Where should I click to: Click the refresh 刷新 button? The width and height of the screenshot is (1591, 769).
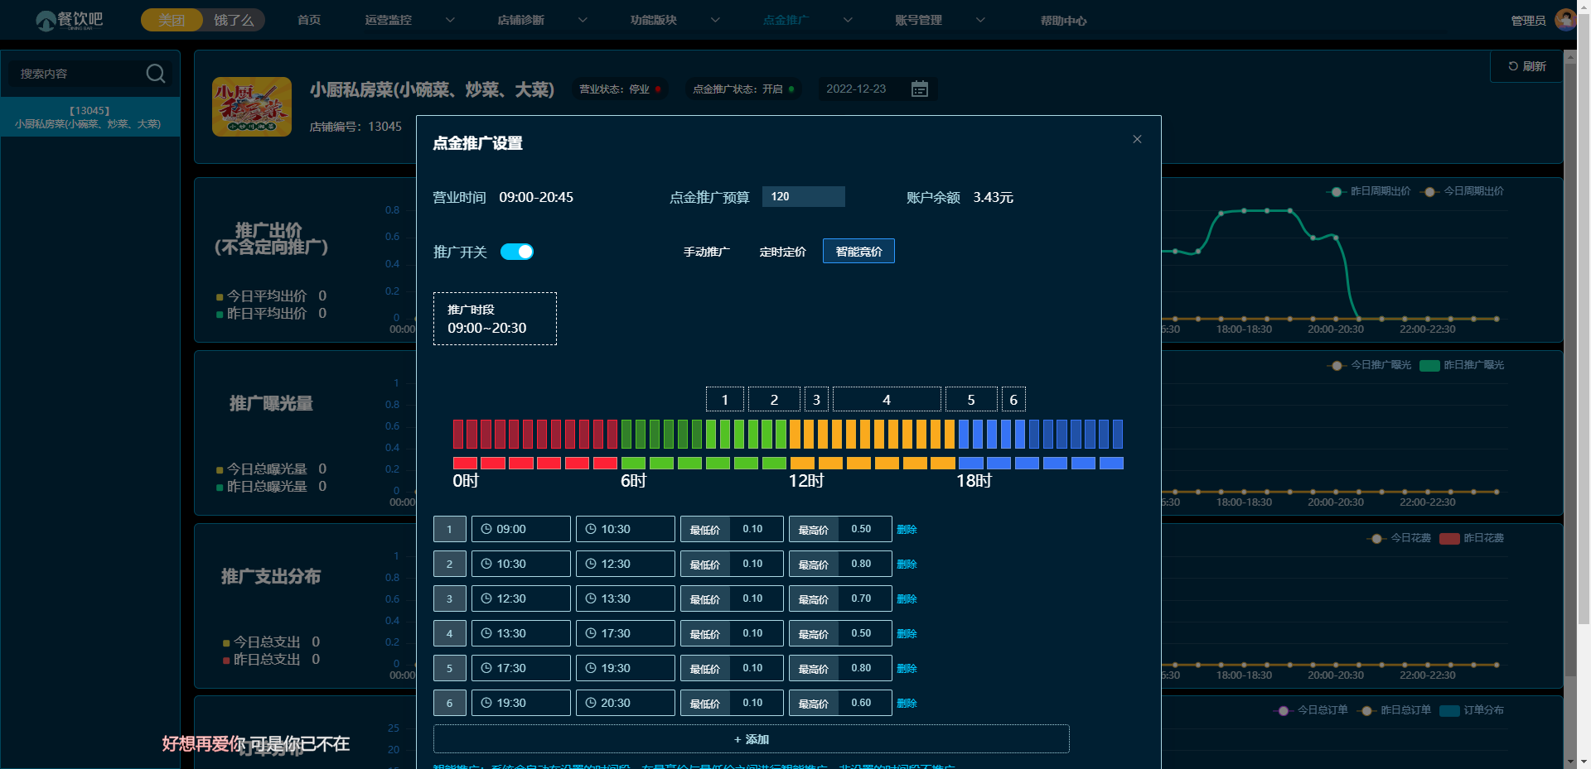[1526, 66]
